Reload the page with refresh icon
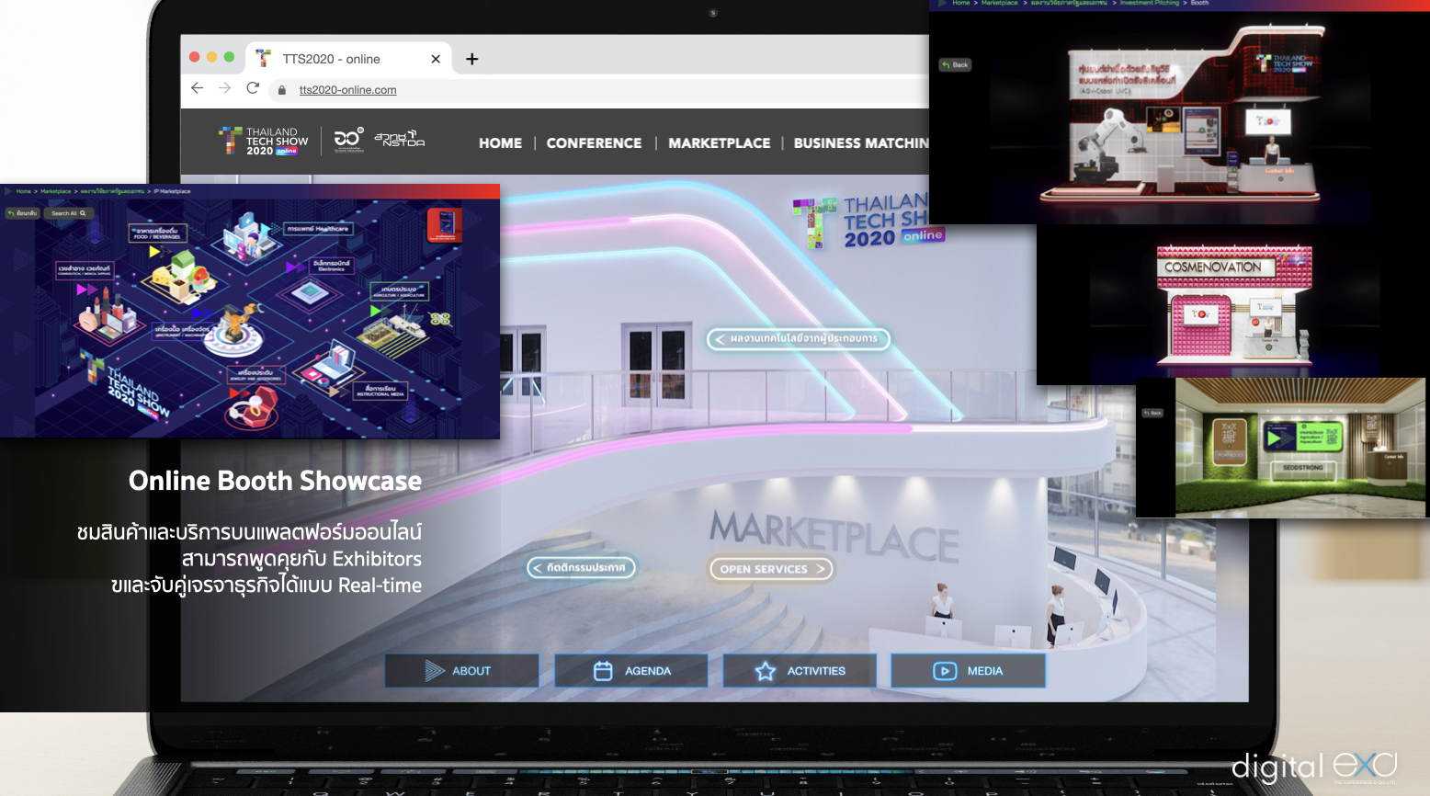Screen dimensions: 1430x796 253,88
